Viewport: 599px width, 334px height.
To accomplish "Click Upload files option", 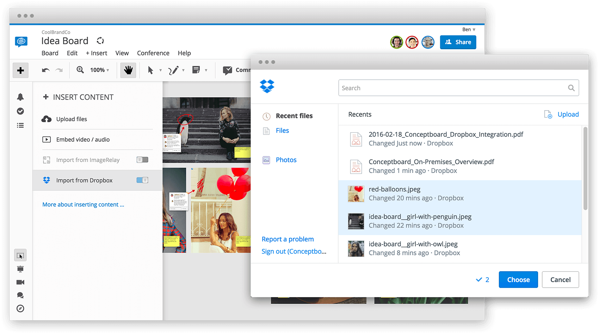I will 72,119.
